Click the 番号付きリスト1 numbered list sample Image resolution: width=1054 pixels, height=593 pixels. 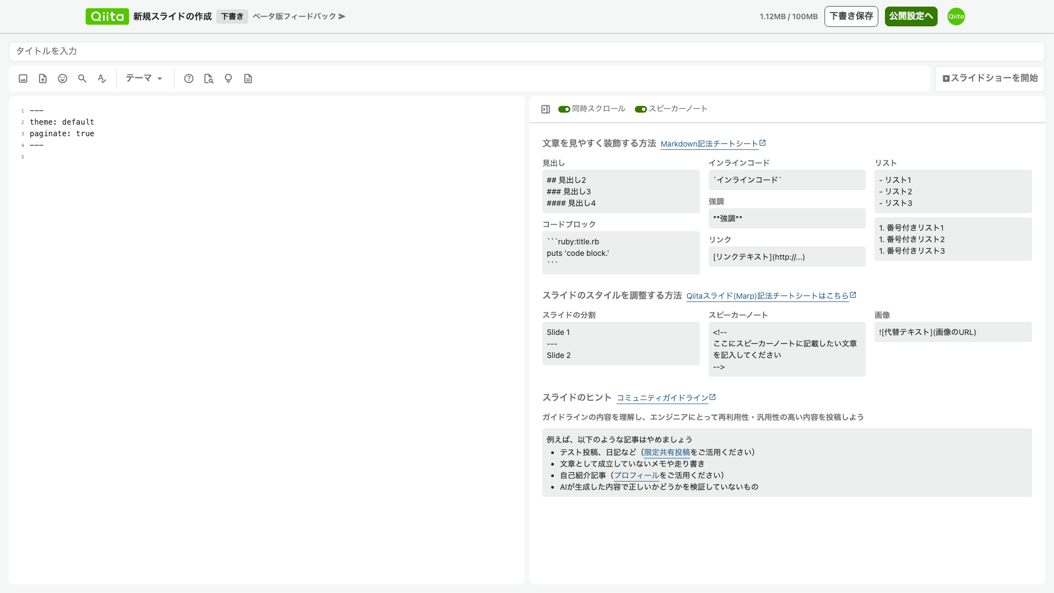(953, 239)
